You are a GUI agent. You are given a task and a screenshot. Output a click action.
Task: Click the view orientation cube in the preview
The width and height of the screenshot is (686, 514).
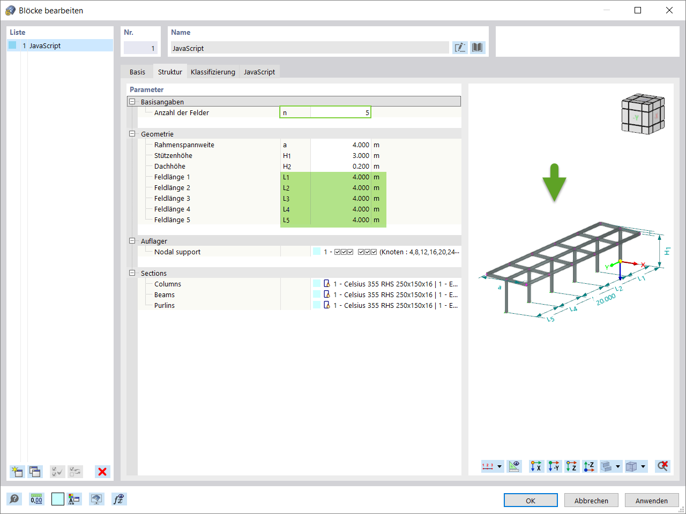(643, 114)
